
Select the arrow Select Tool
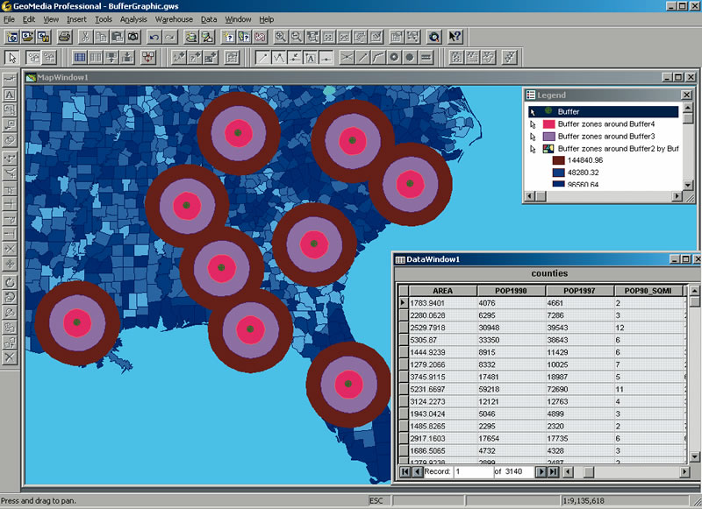(12, 57)
